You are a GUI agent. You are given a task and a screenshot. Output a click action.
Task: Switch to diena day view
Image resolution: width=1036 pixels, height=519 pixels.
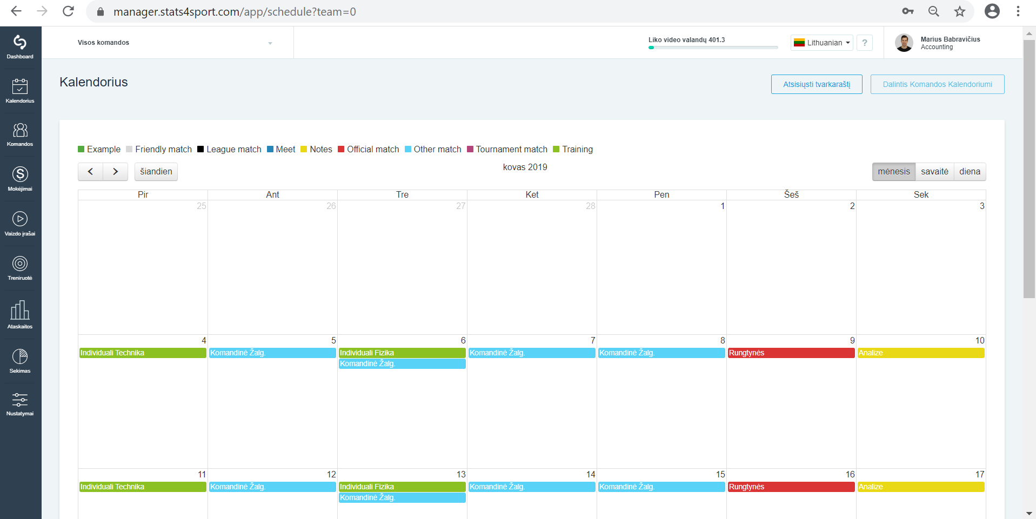970,172
